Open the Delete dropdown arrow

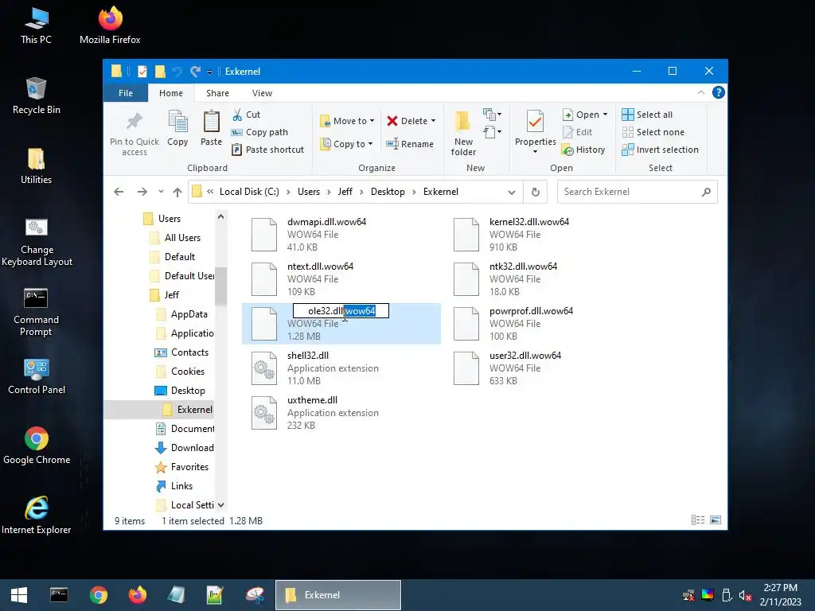pyautogui.click(x=433, y=121)
